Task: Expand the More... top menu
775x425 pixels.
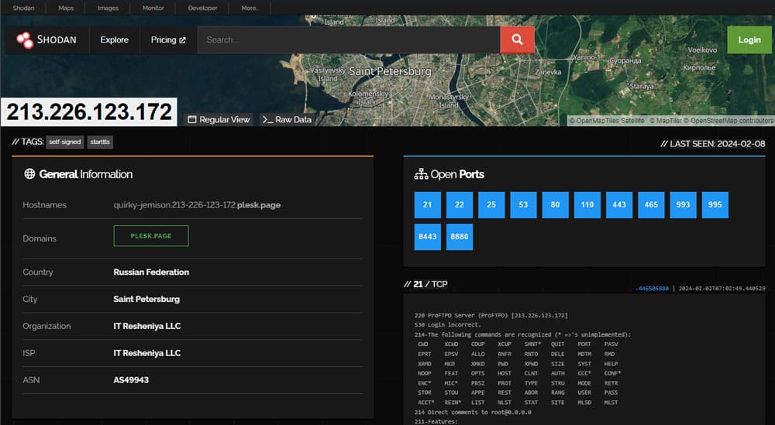Action: 250,8
